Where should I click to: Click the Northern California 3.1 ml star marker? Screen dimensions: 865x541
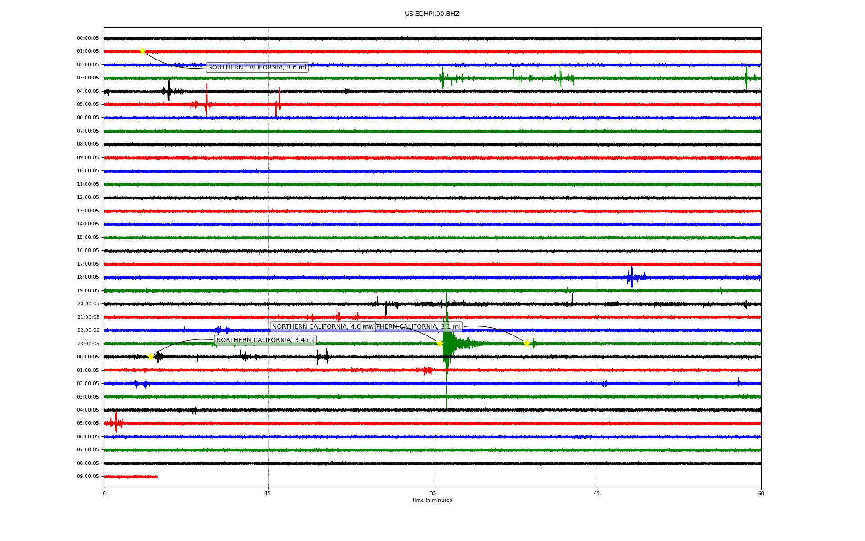(x=526, y=344)
